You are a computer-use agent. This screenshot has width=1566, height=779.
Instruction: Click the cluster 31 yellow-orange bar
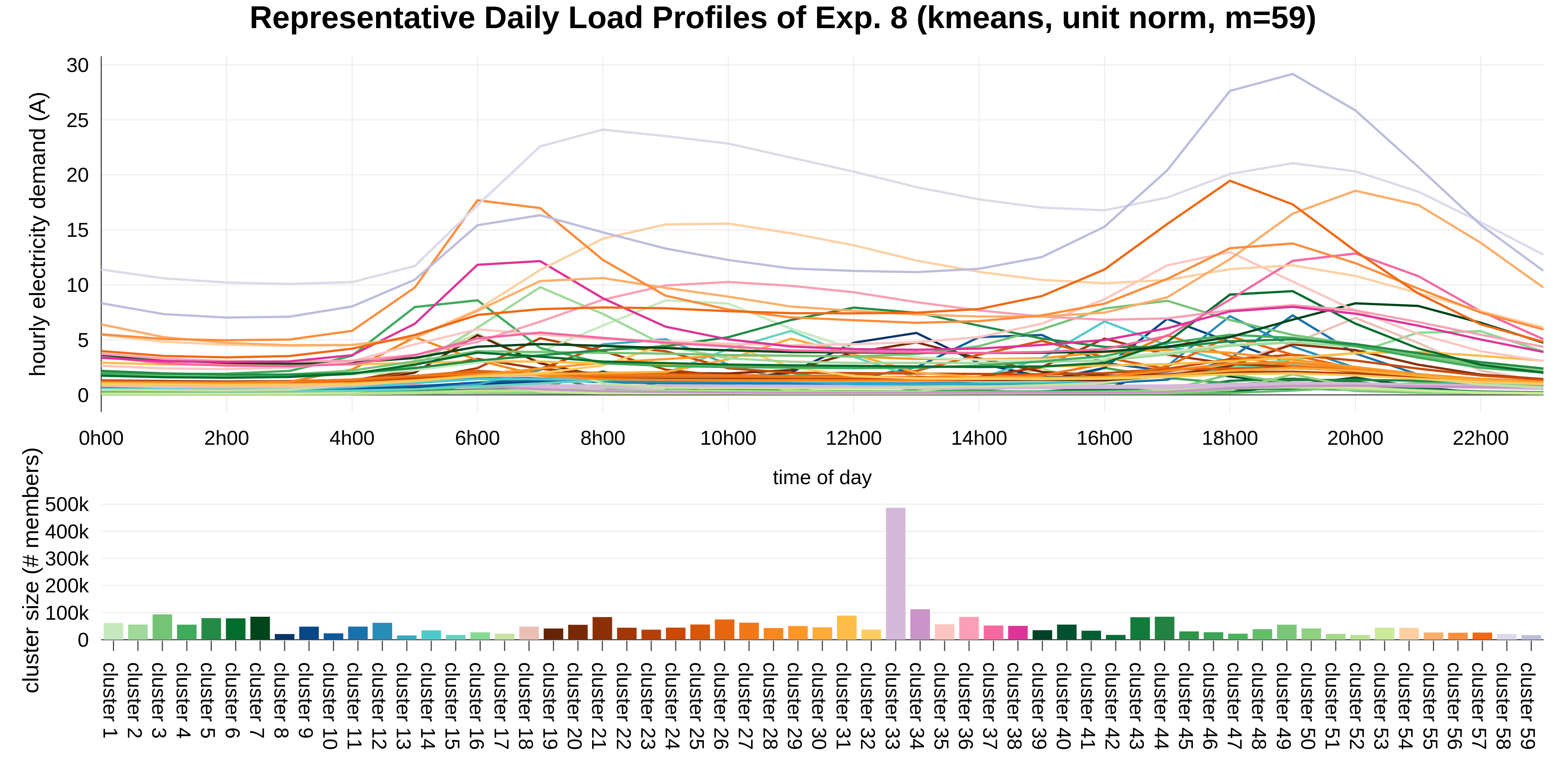click(x=847, y=628)
